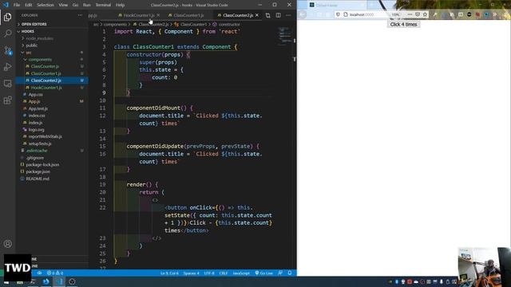Open the Extensions view
511x287 pixels.
click(7, 100)
